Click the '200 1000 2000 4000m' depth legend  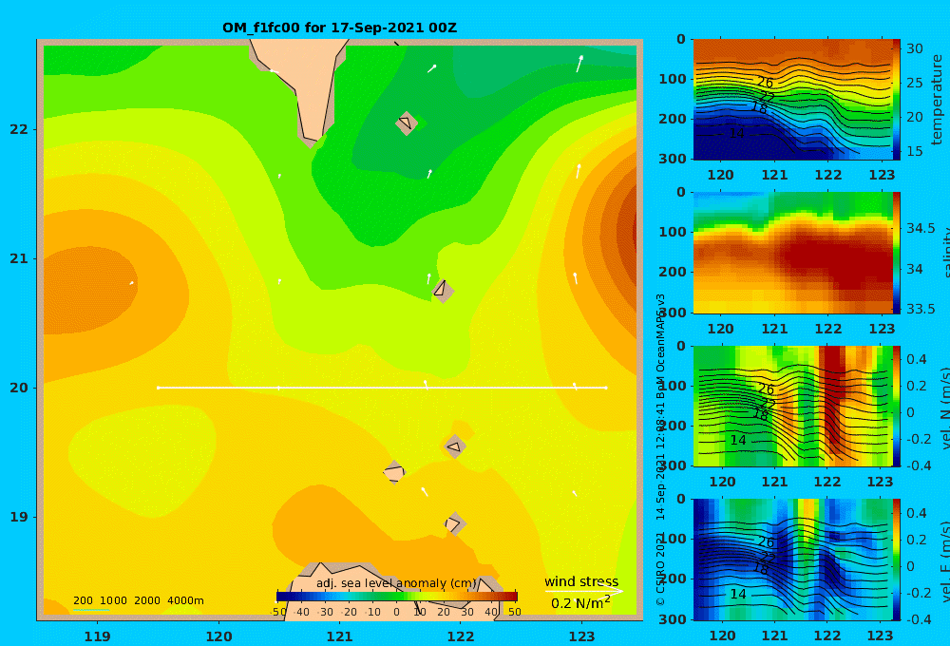tap(138, 600)
